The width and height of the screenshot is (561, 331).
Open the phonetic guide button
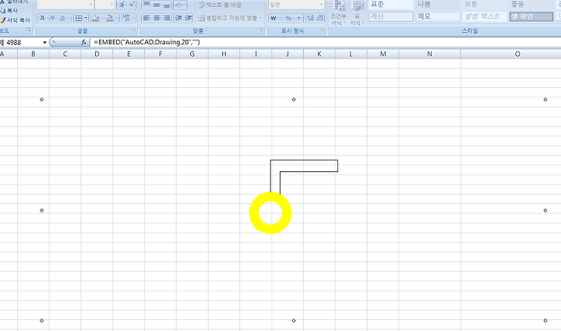pyautogui.click(x=126, y=18)
